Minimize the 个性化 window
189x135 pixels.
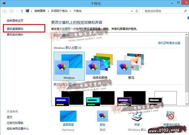(x=172, y=3)
